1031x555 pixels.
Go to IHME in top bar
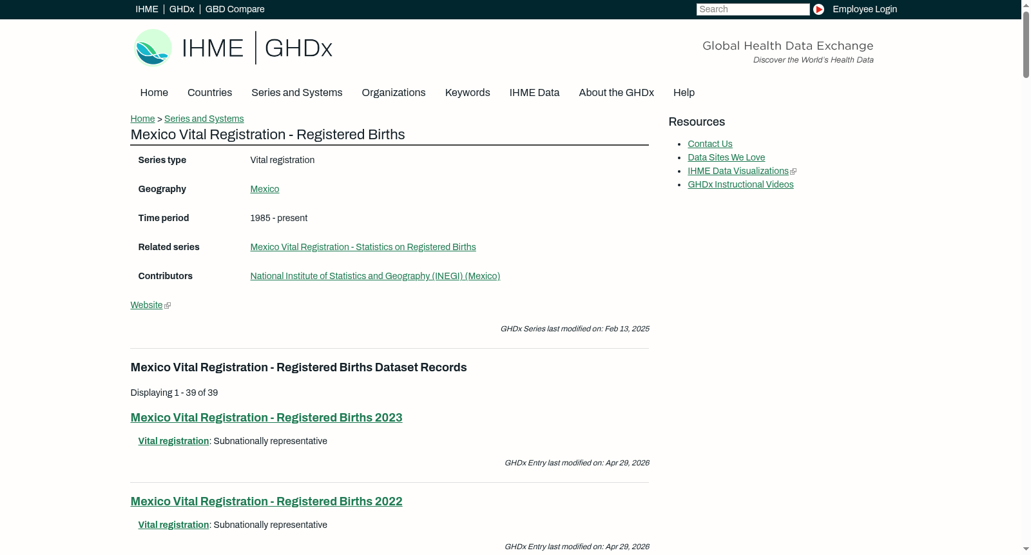[x=147, y=9]
